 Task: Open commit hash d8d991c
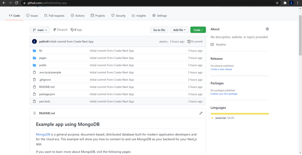[x=163, y=41]
